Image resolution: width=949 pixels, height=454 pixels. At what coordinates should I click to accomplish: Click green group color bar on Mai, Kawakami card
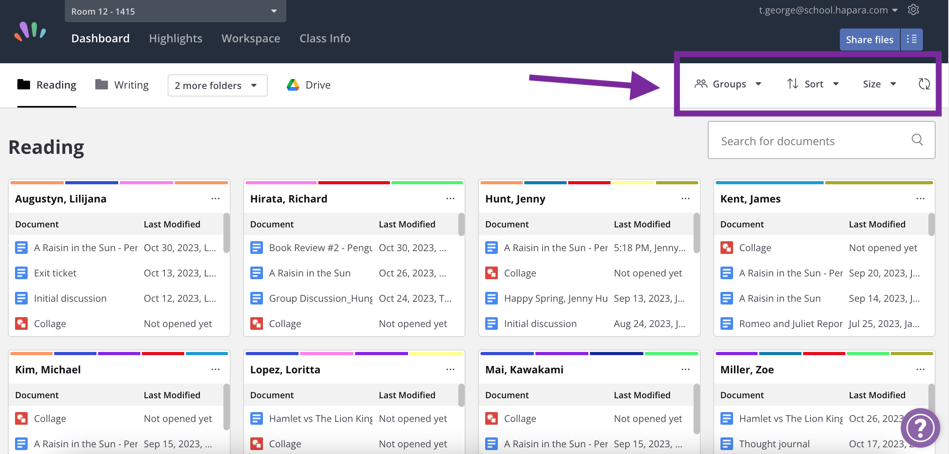(671, 354)
